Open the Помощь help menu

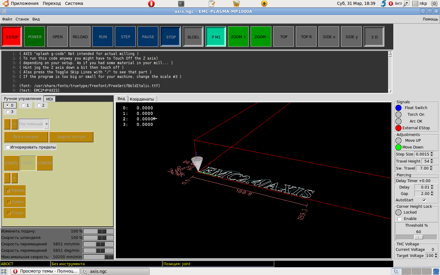tap(430, 19)
